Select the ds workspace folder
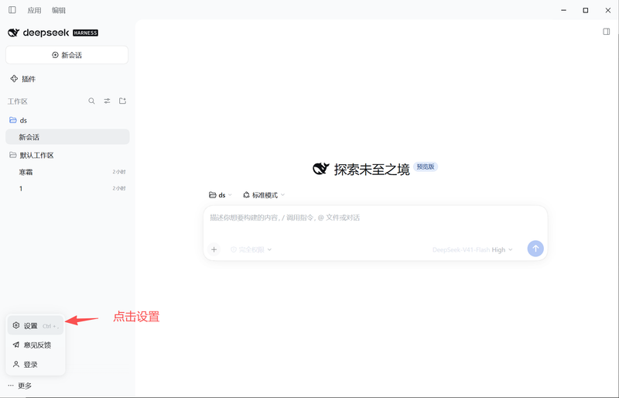 (67, 120)
